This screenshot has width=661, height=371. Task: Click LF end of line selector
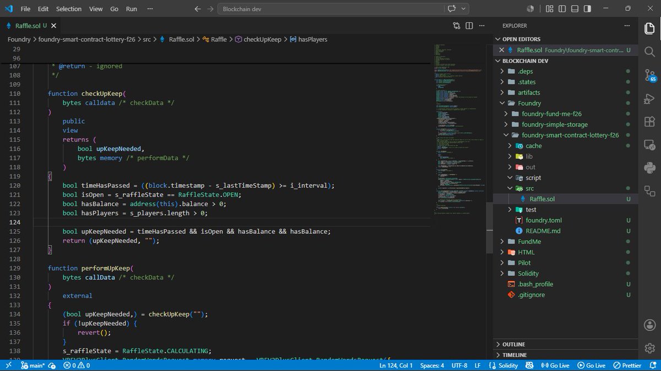478,365
